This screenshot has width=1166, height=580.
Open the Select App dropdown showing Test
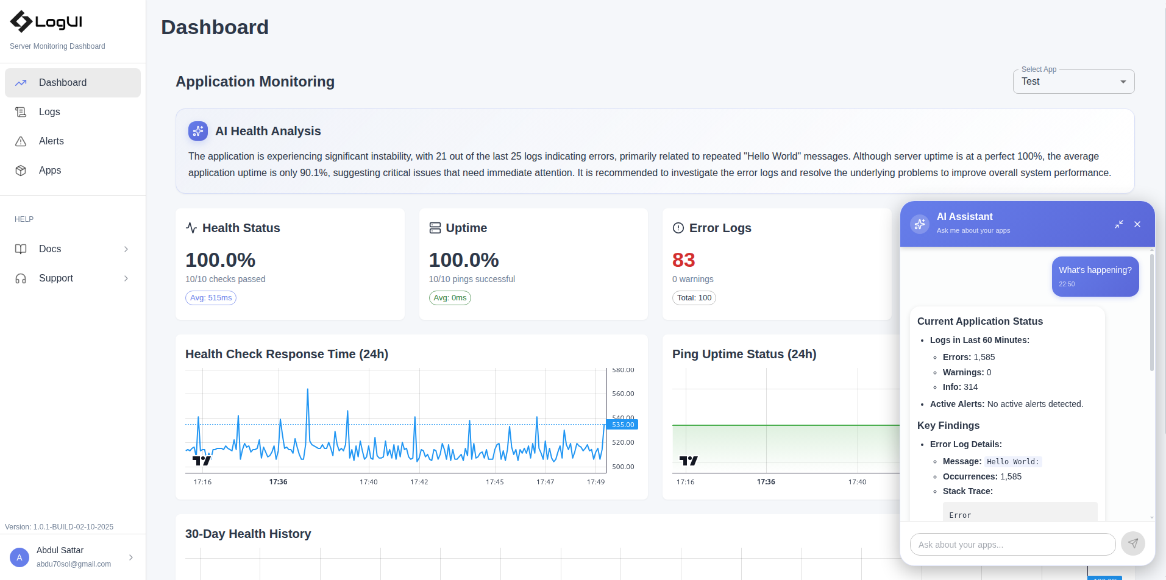1072,81
